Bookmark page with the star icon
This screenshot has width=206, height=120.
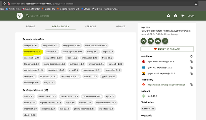click(196, 4)
